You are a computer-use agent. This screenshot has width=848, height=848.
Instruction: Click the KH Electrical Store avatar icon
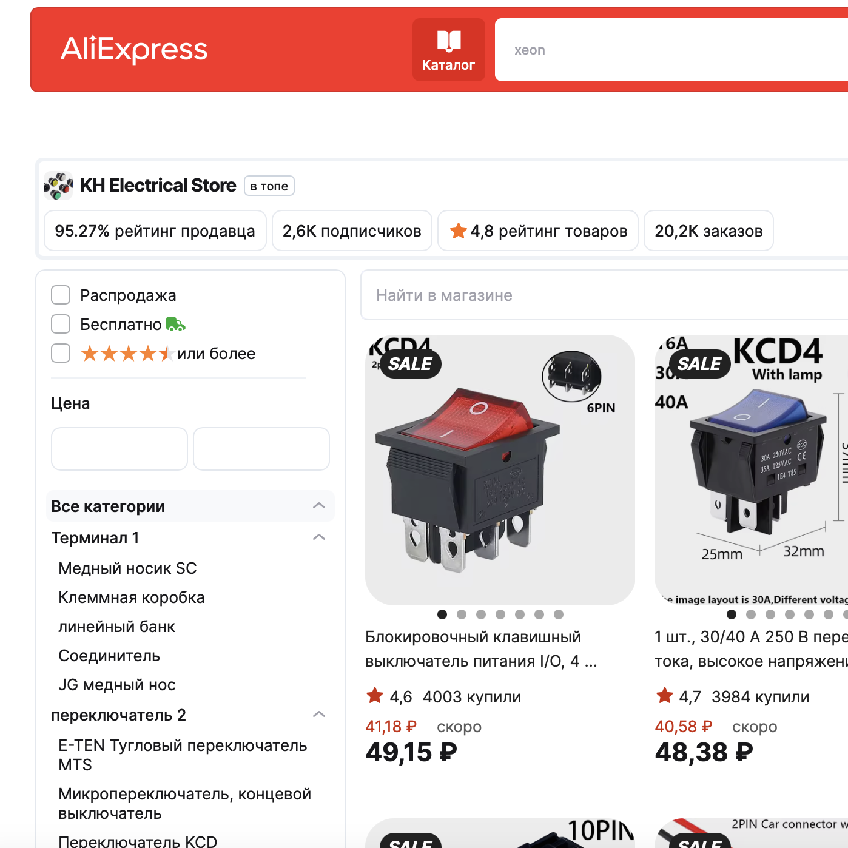(58, 186)
